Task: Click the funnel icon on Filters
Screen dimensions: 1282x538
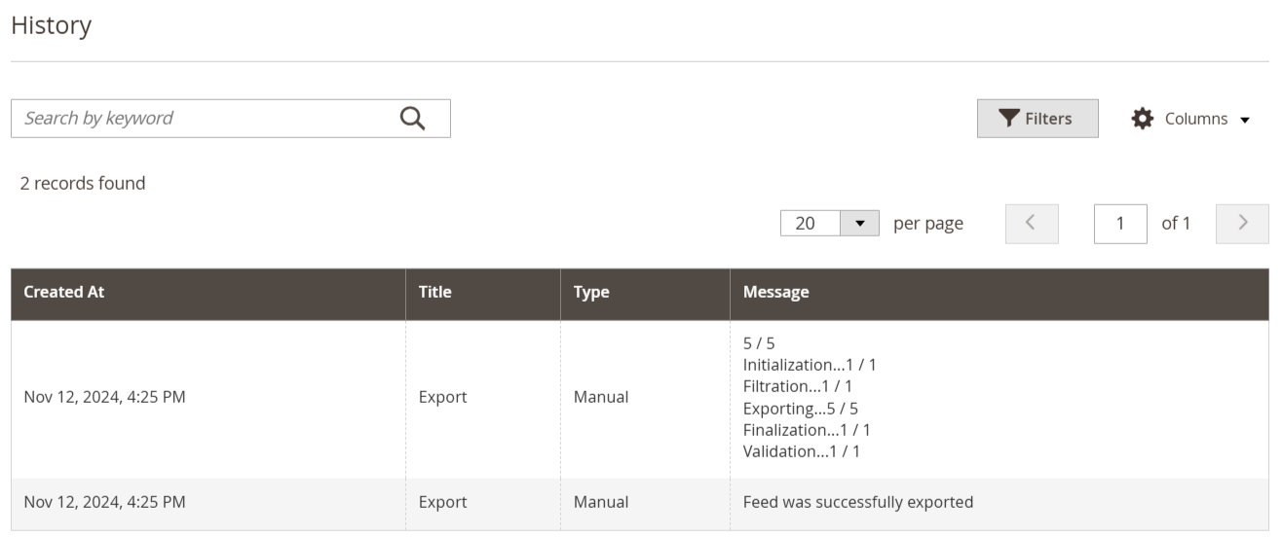Action: 1008,119
